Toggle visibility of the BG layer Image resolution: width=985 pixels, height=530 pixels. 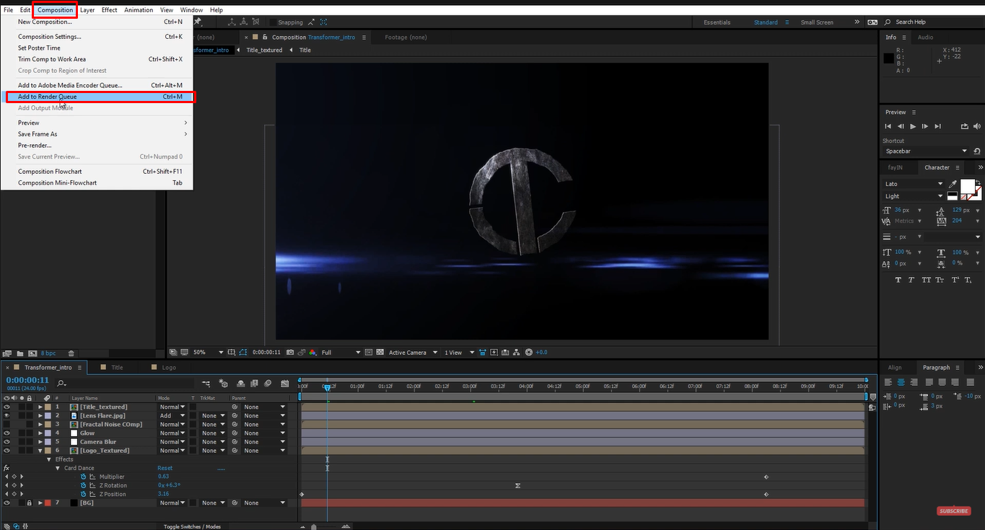pos(6,503)
